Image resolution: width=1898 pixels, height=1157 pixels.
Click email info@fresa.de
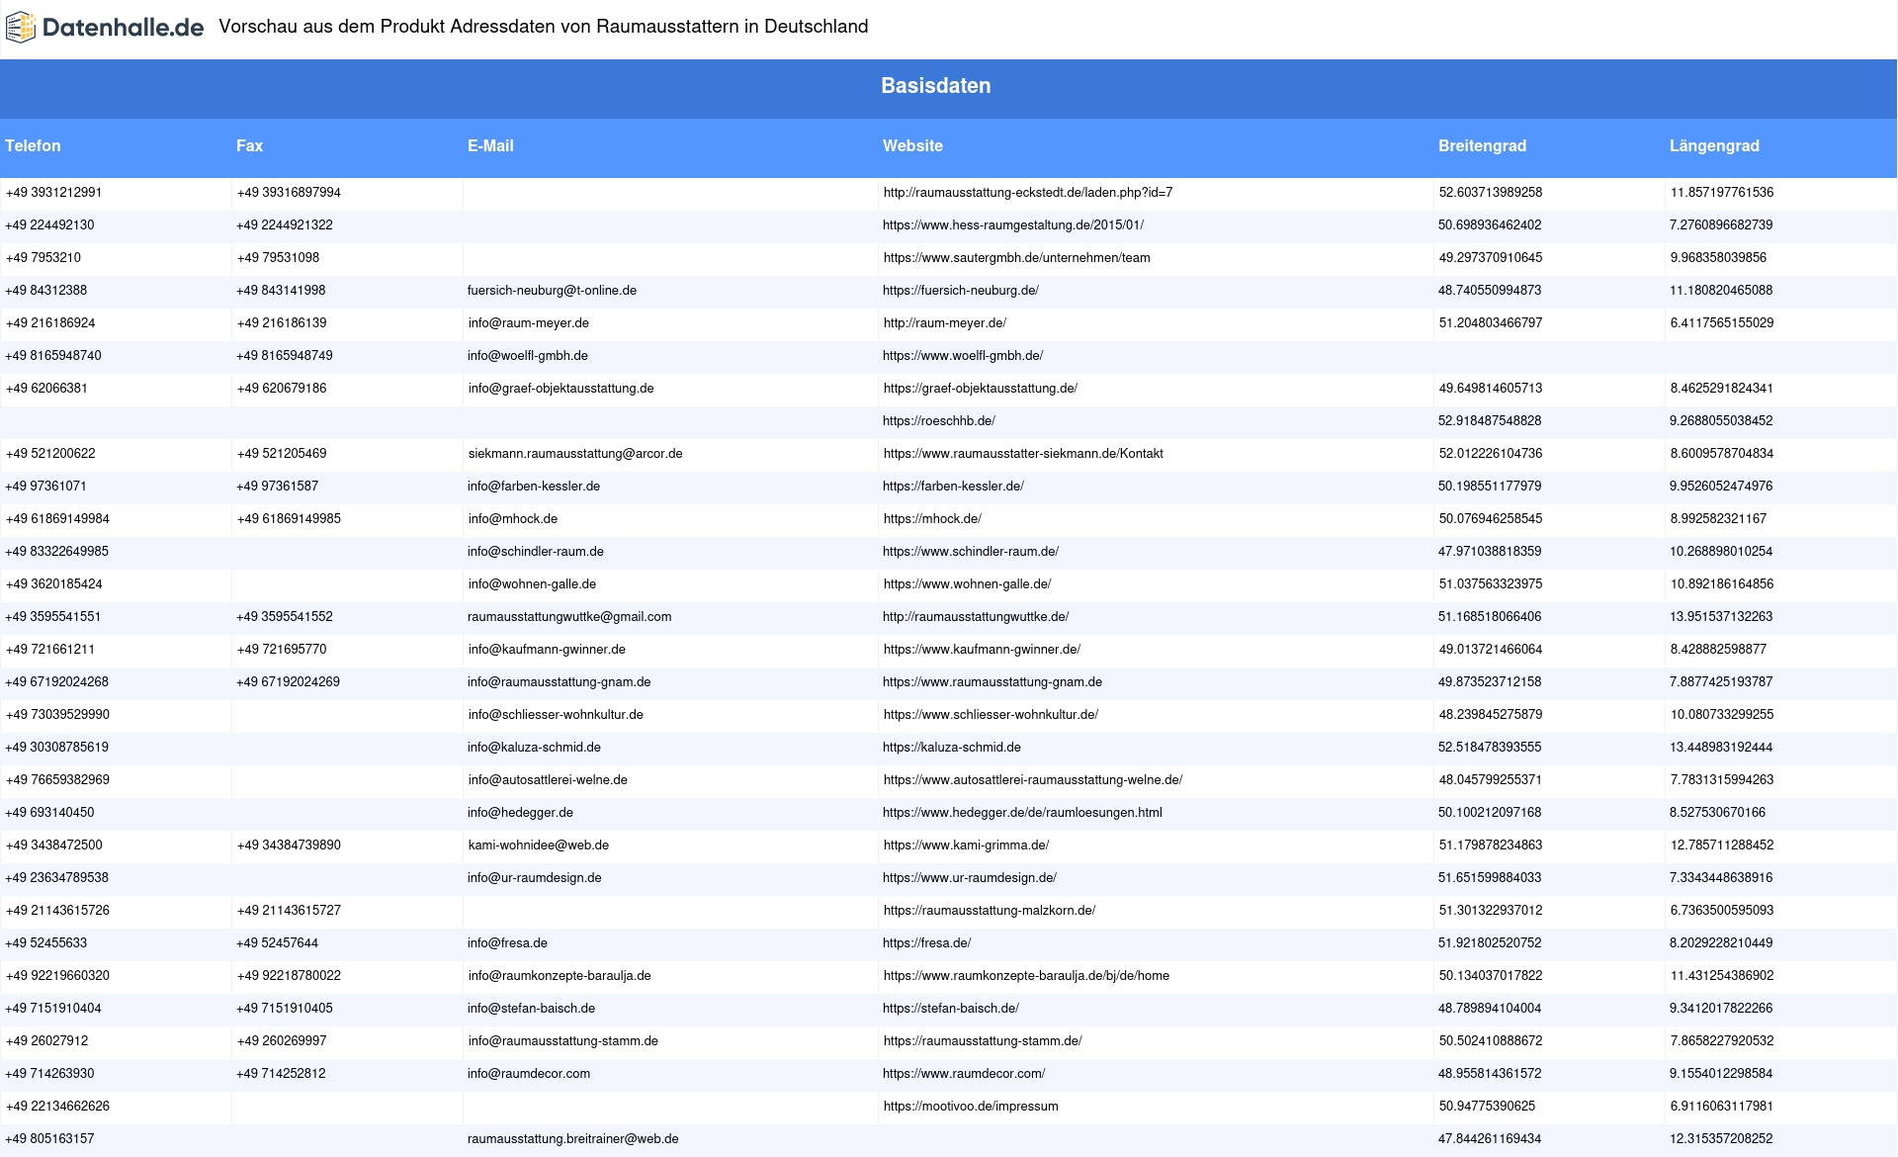tap(507, 943)
